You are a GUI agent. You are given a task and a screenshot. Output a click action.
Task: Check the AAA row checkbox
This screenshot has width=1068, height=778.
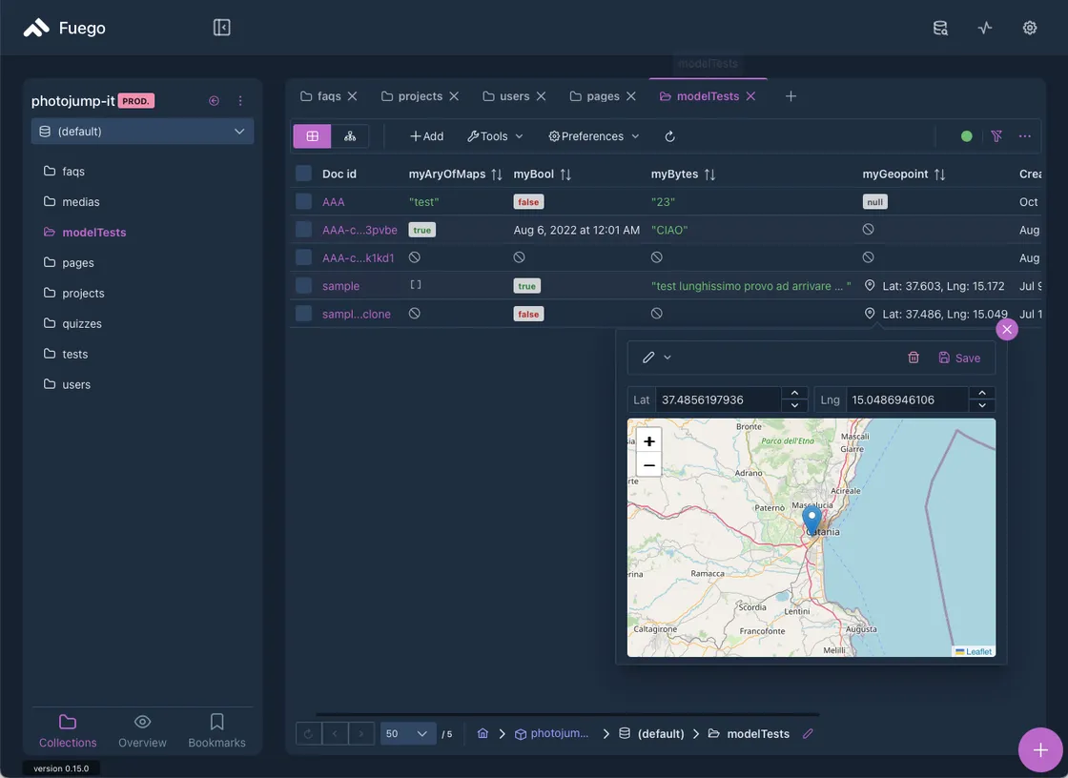pos(304,202)
